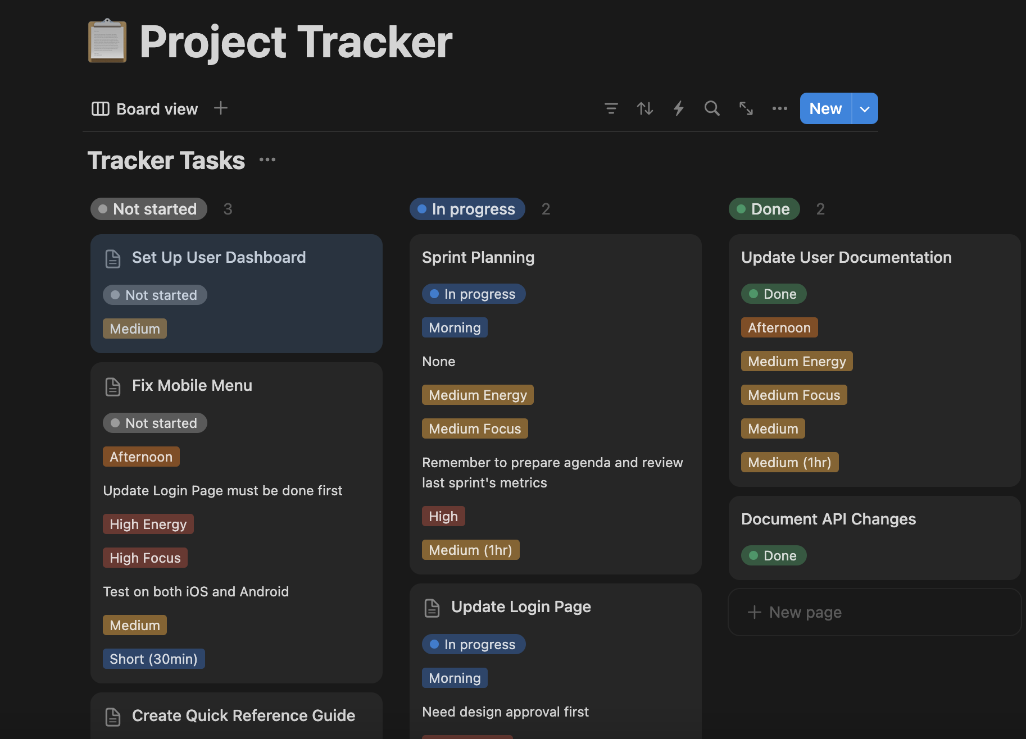The height and width of the screenshot is (739, 1026).
Task: Expand the New button dropdown arrow
Action: point(865,108)
